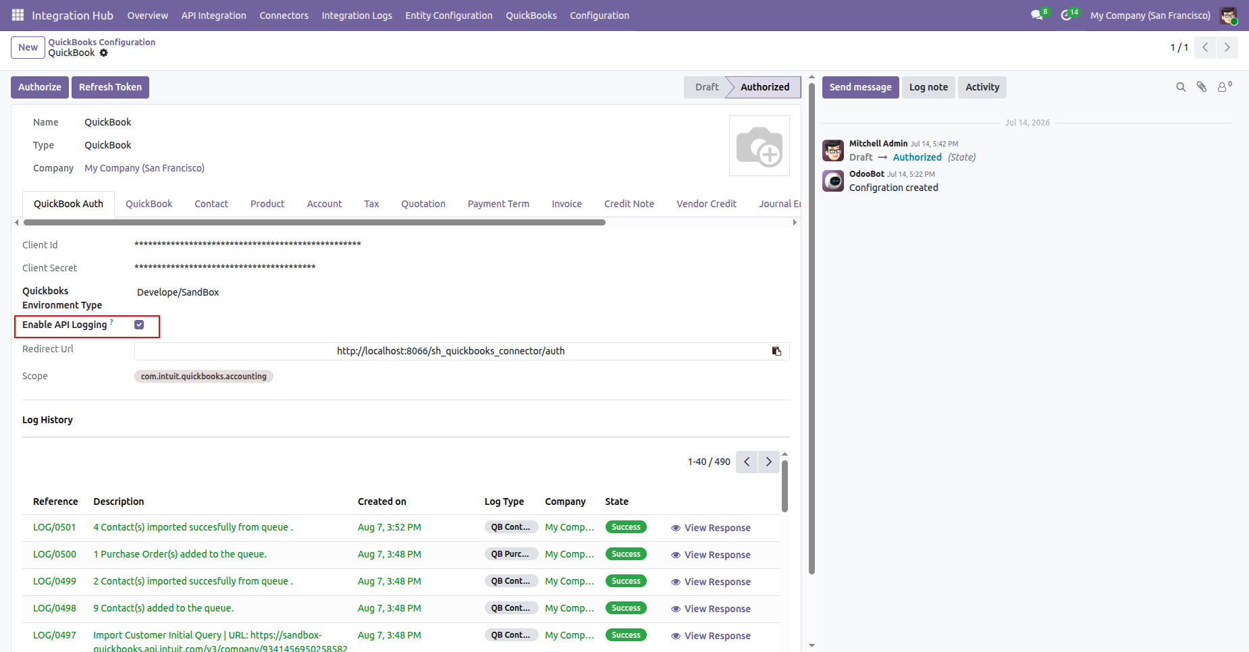The width and height of the screenshot is (1249, 652).
Task: Open the Integration Logs menu
Action: pyautogui.click(x=356, y=16)
